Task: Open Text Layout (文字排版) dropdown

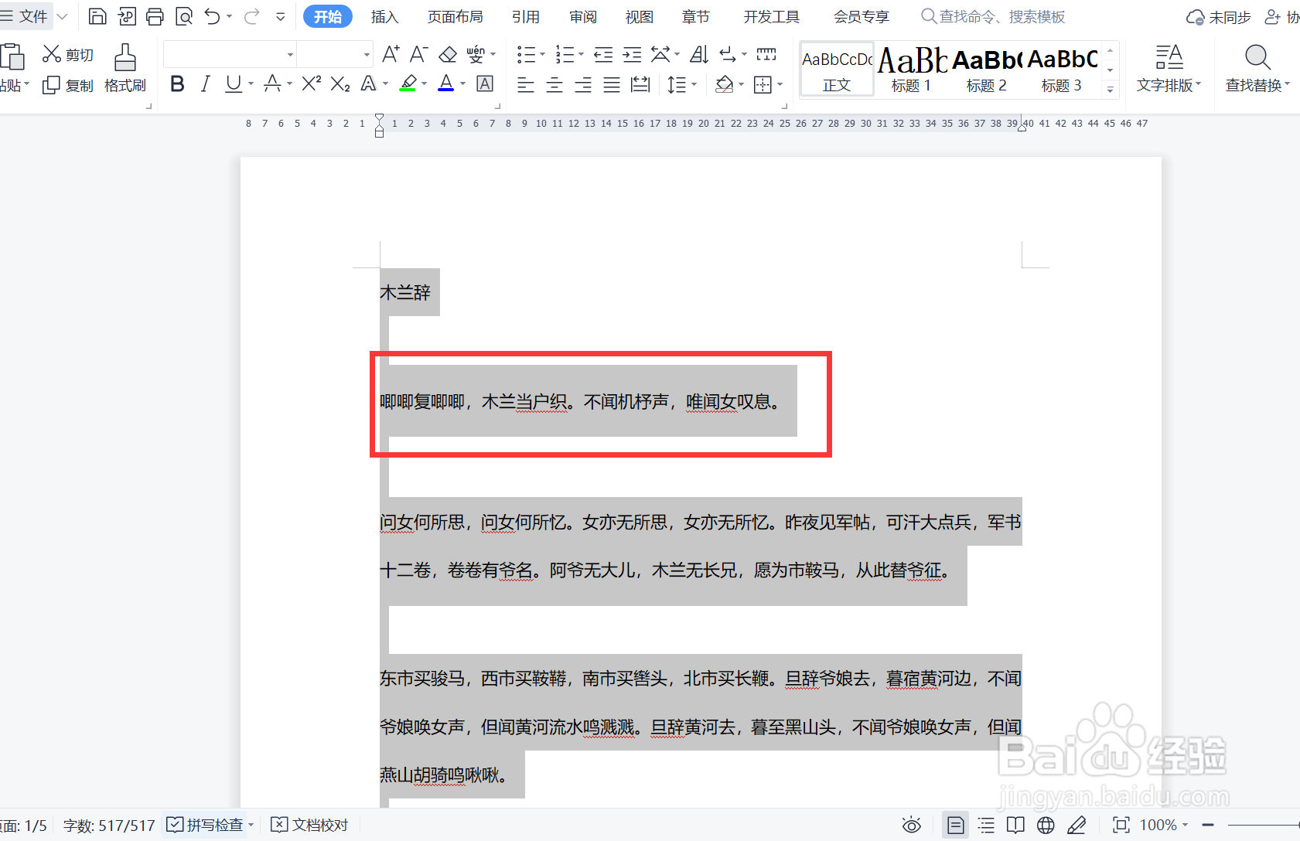Action: [x=1169, y=70]
